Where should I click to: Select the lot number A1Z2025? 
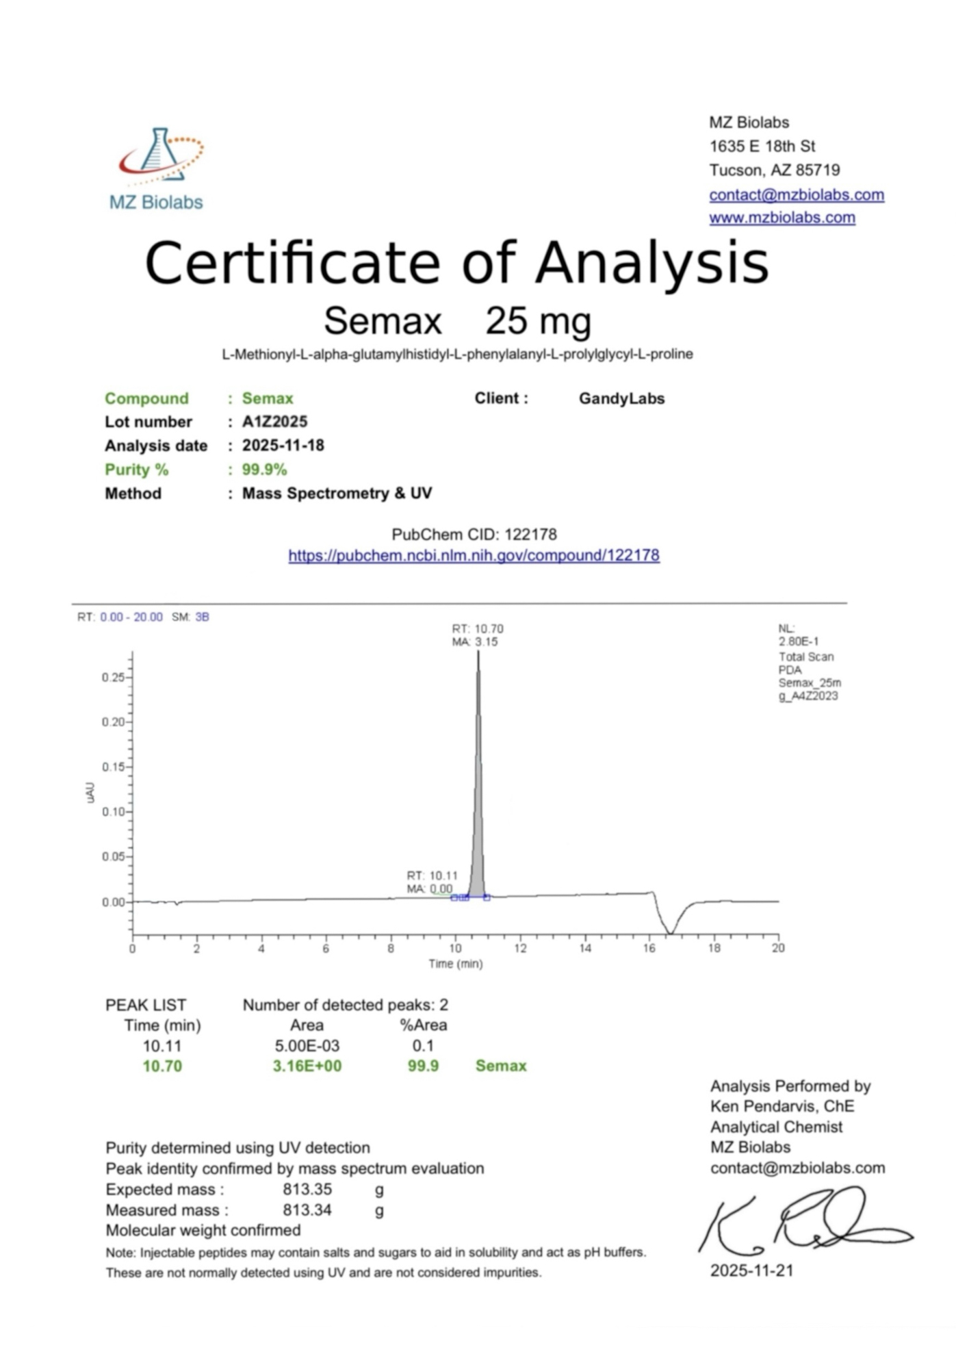click(x=274, y=422)
